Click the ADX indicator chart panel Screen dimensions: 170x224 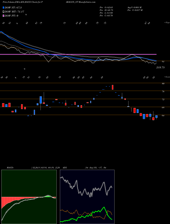(87, 197)
